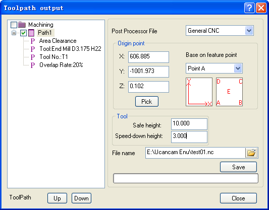The width and height of the screenshot is (269, 210).
Task: Select the Overlap Rate:20% tree item
Action: [61, 65]
